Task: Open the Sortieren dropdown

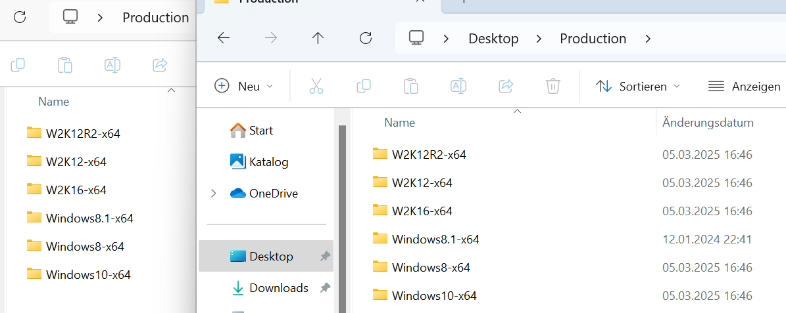Action: (637, 86)
